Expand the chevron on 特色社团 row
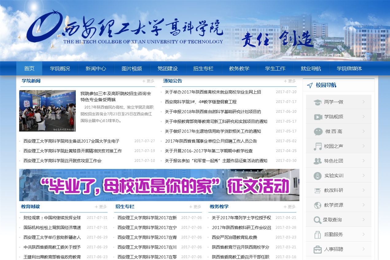Screen dimensions: 390x260 [x=364, y=161]
